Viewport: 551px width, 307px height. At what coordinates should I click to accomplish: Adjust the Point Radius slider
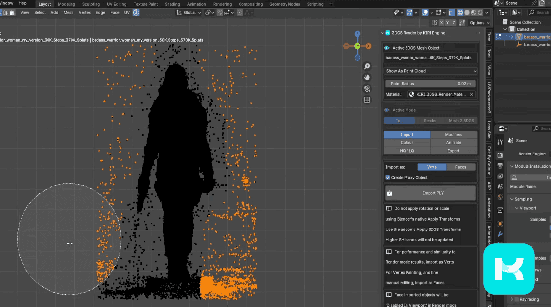pyautogui.click(x=431, y=84)
